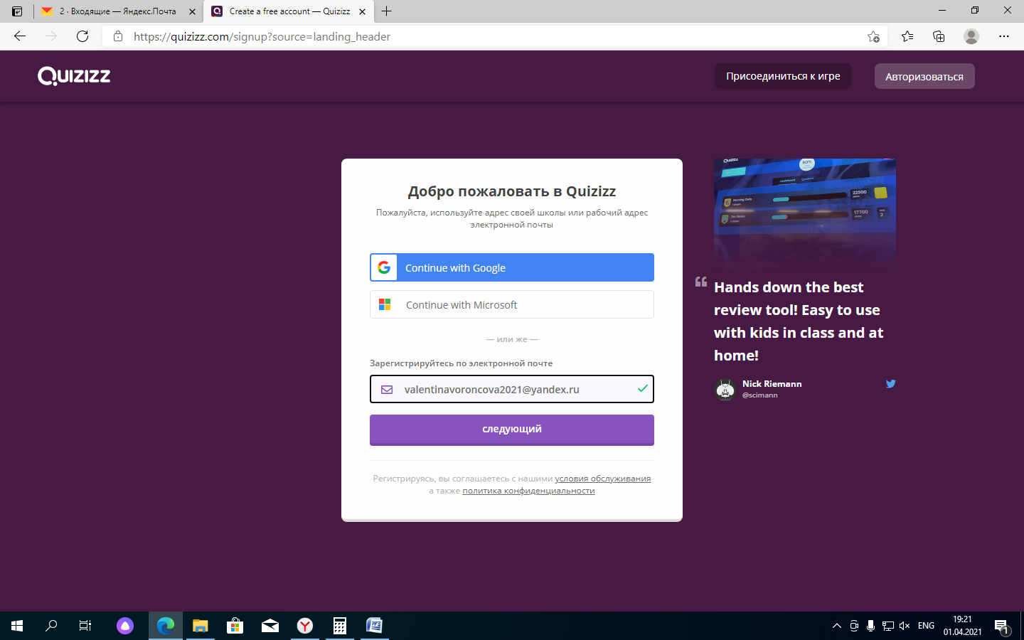
Task: Close the Quizizz signup tab
Action: pos(362,11)
